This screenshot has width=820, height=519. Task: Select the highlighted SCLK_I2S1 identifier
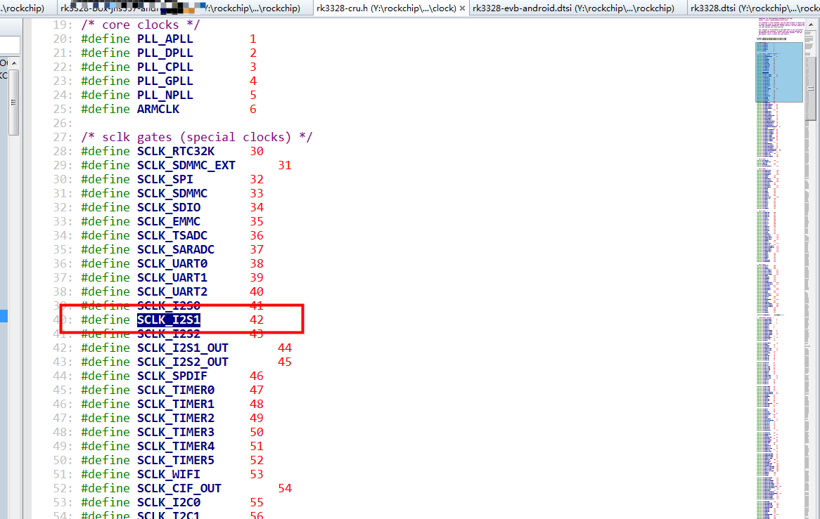(169, 320)
